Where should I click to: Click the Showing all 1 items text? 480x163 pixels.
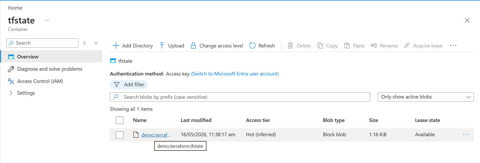point(131,109)
